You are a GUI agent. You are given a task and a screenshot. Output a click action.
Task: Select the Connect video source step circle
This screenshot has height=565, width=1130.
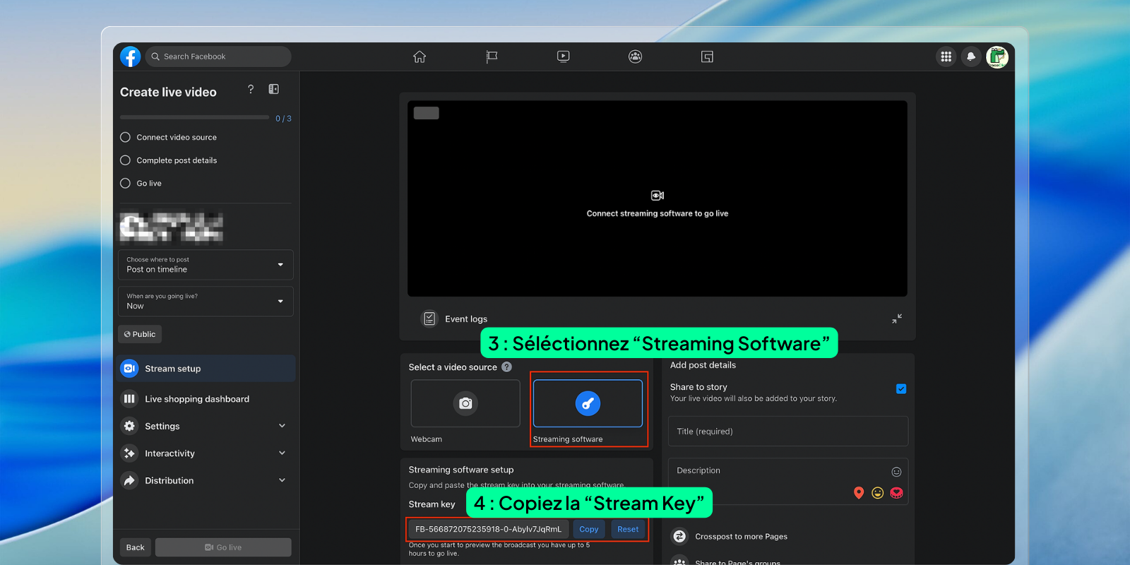point(125,137)
